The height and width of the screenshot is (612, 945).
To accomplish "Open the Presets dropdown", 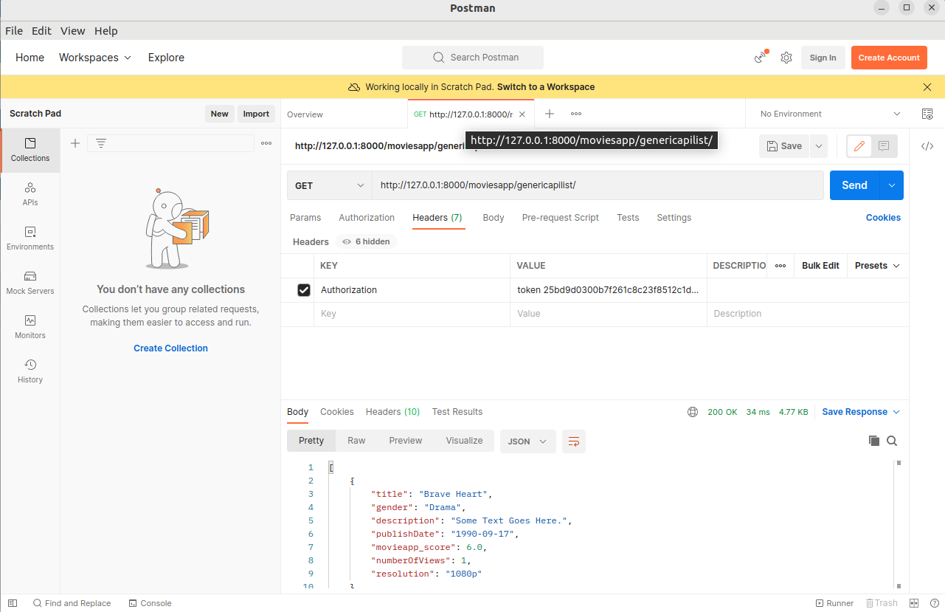I will click(x=877, y=266).
